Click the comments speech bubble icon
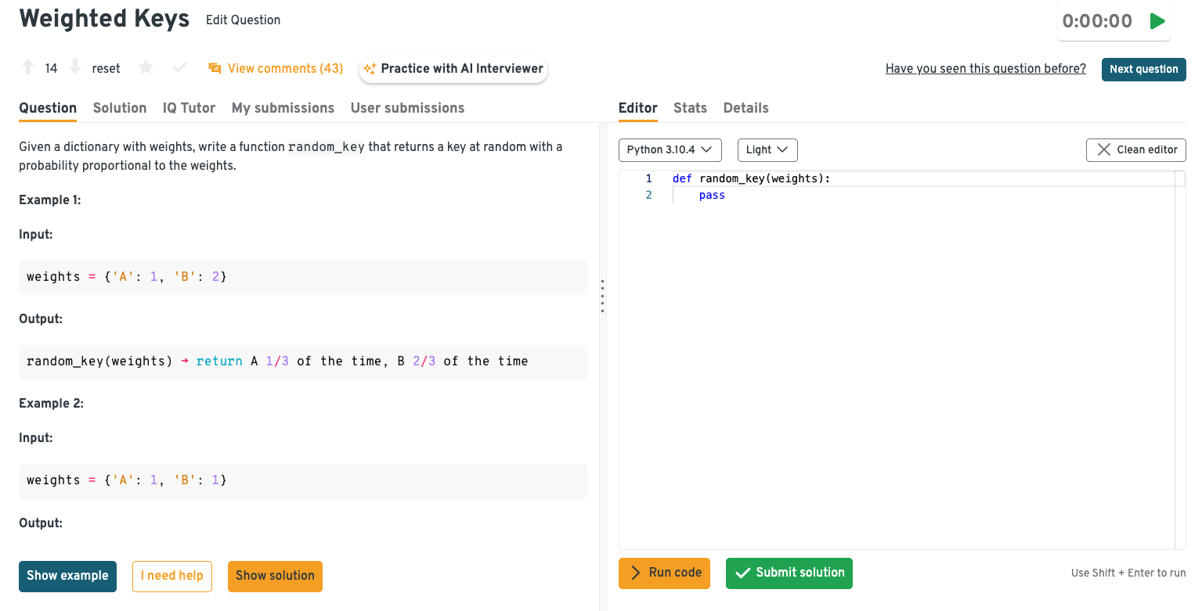The image size is (1202, 611). click(215, 69)
